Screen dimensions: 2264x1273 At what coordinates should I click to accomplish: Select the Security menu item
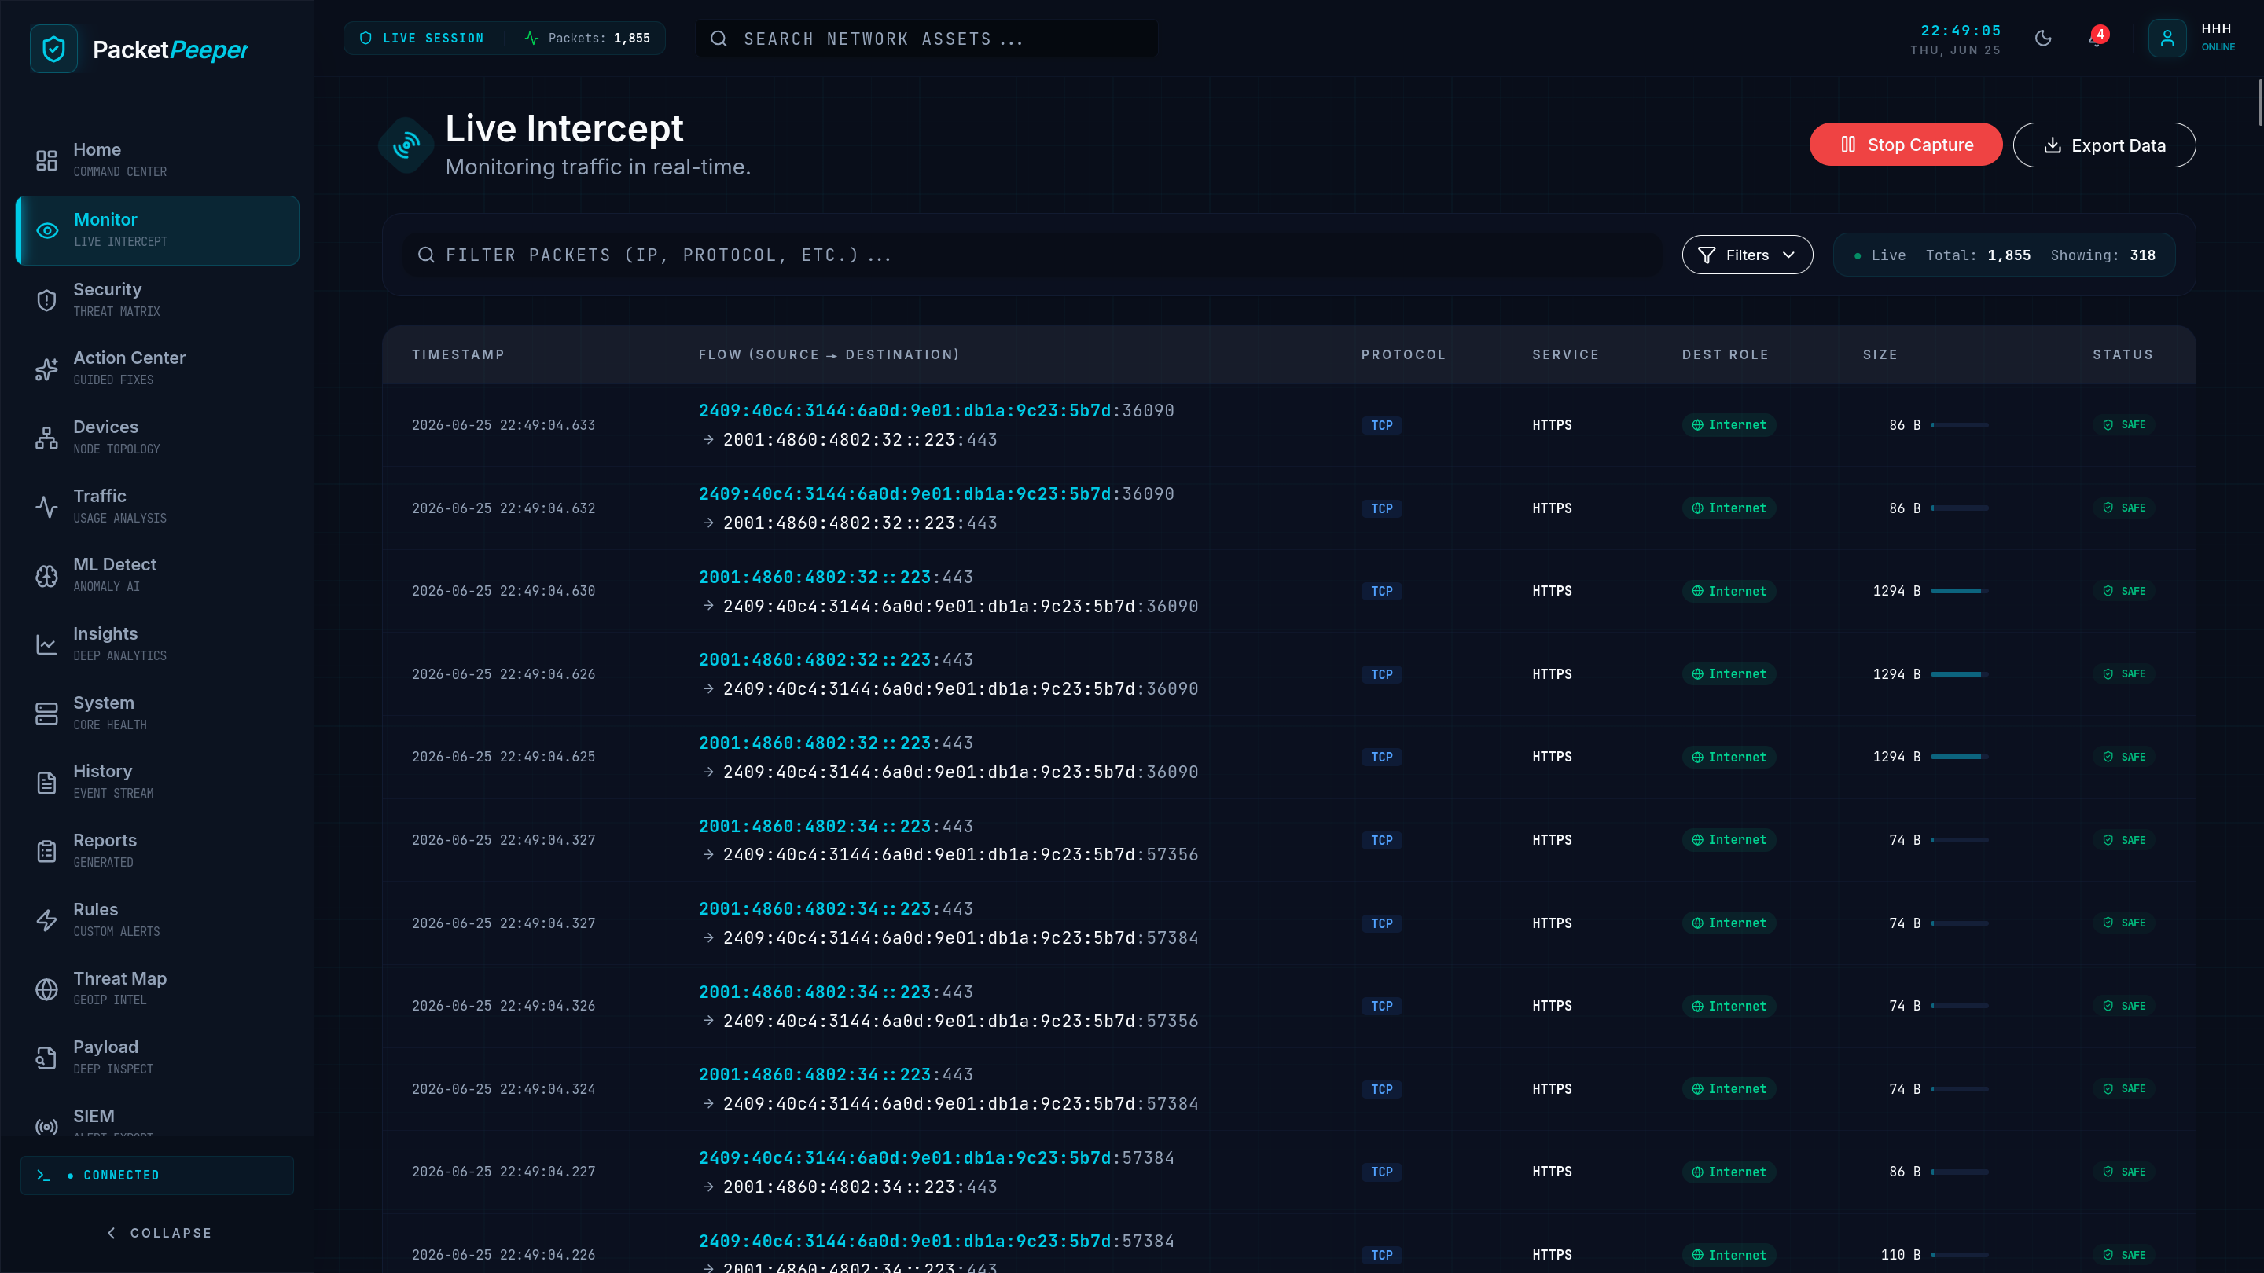[157, 299]
